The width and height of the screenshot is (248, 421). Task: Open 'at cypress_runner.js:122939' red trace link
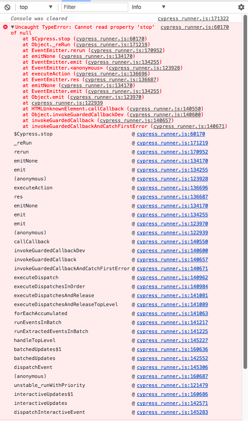(67, 103)
